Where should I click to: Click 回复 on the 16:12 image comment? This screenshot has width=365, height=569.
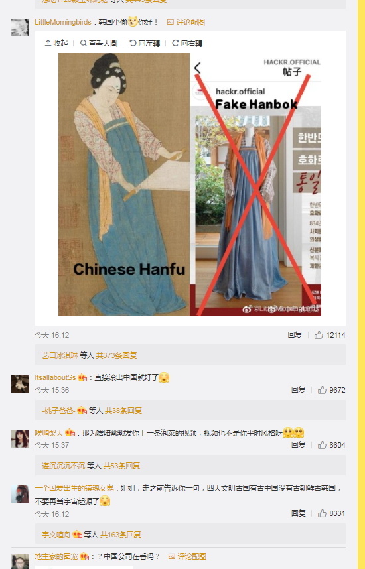(295, 335)
